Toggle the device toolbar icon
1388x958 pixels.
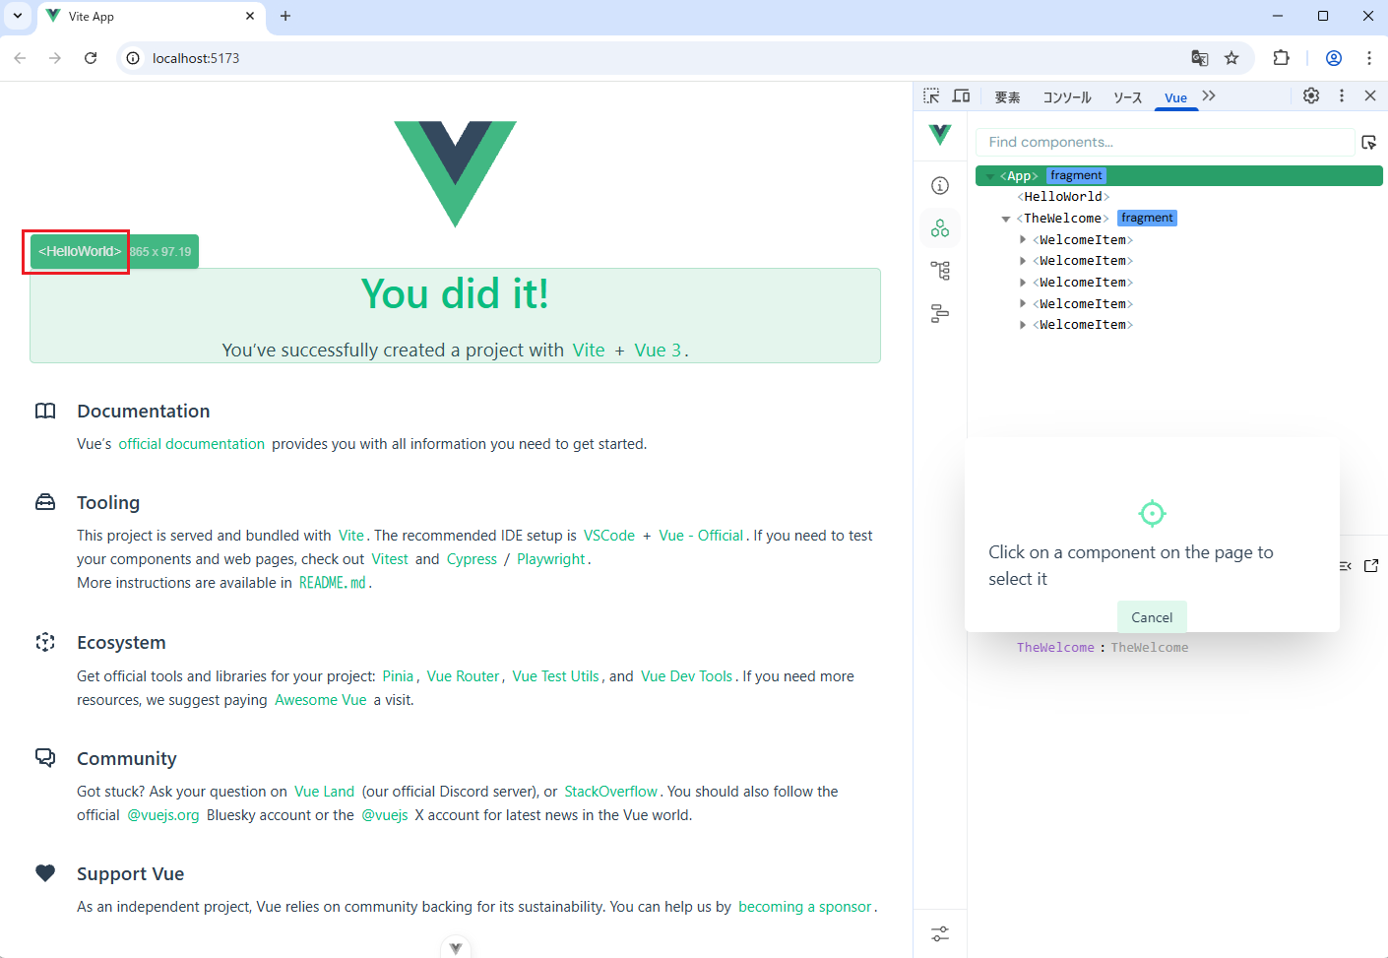961,96
